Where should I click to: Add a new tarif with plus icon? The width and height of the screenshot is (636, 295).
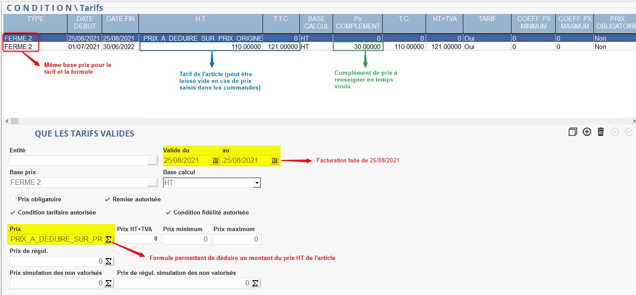(587, 132)
